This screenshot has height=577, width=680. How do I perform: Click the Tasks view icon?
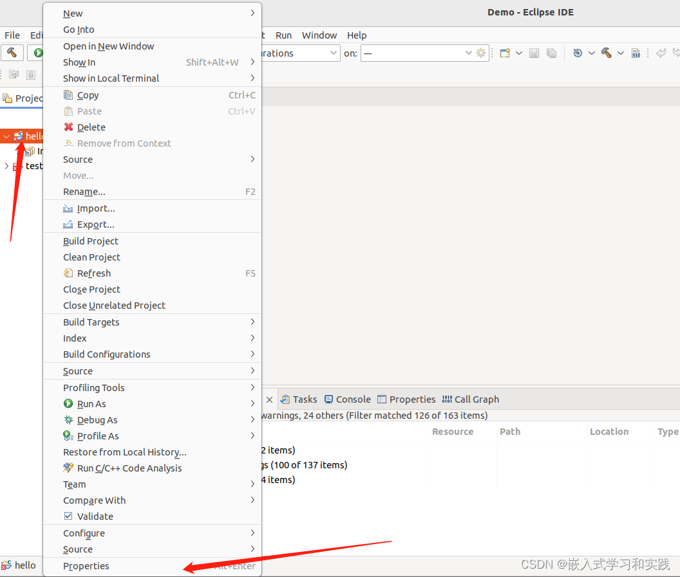[285, 399]
